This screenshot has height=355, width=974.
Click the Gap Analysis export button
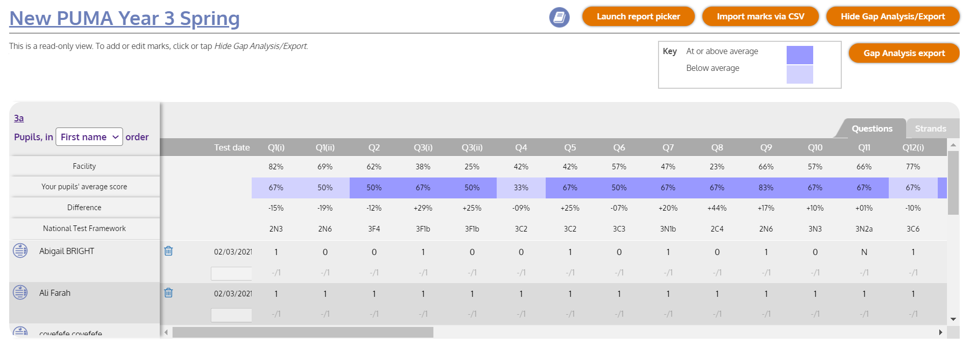click(x=904, y=53)
